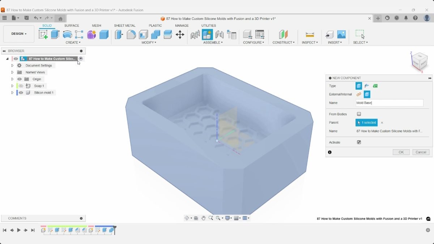Screen dimensions: 434x244
Task: Click the Insert Derive icon
Action: tap(329, 34)
